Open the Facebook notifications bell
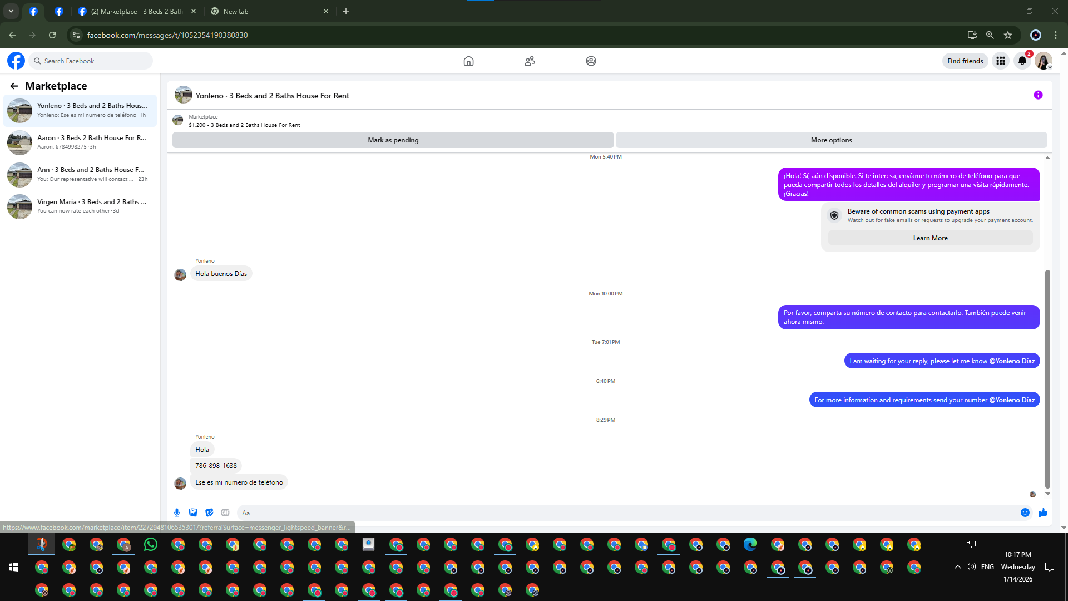This screenshot has height=601, width=1068. pos(1022,61)
